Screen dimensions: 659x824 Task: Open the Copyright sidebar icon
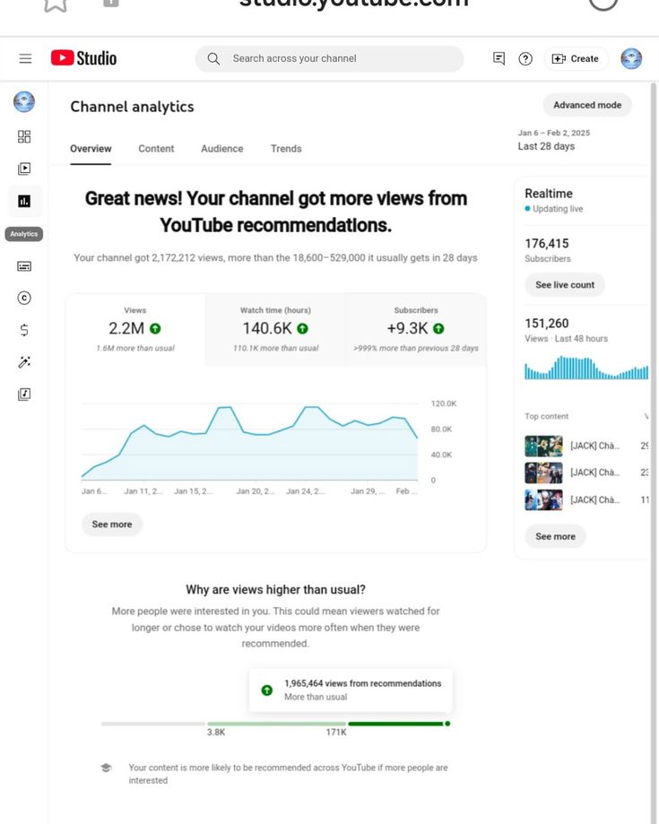click(x=24, y=298)
